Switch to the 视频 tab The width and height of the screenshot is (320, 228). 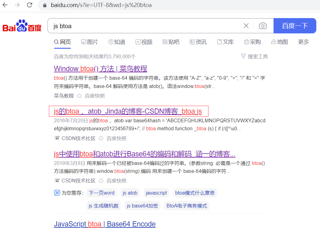pos(144,42)
